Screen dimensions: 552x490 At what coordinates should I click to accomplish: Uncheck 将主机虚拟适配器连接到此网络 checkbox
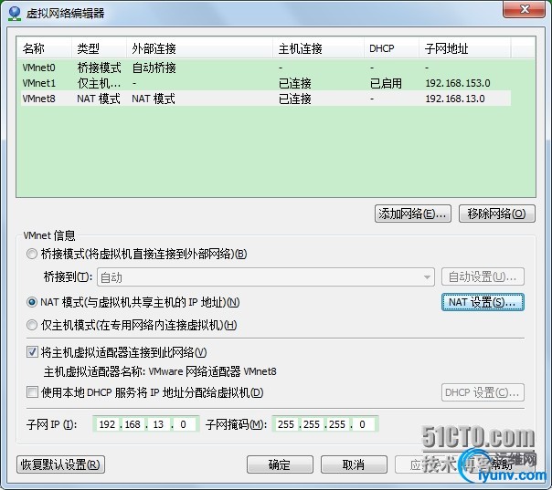coord(32,352)
